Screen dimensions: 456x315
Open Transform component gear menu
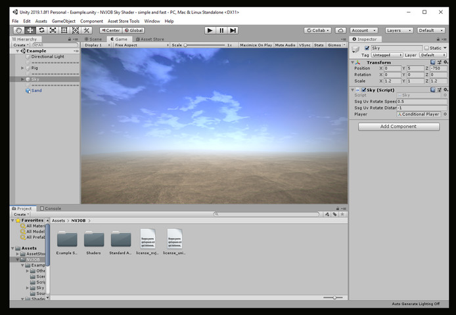pos(445,62)
